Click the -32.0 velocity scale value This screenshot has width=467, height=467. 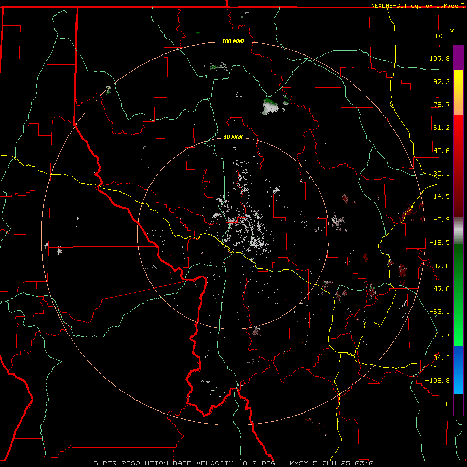(x=439, y=266)
